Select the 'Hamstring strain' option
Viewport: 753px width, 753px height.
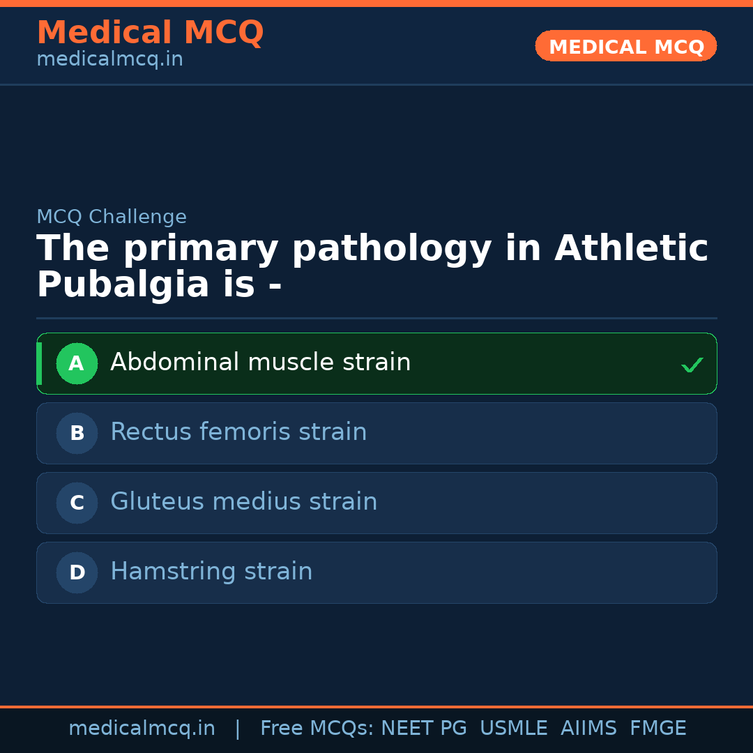211,572
